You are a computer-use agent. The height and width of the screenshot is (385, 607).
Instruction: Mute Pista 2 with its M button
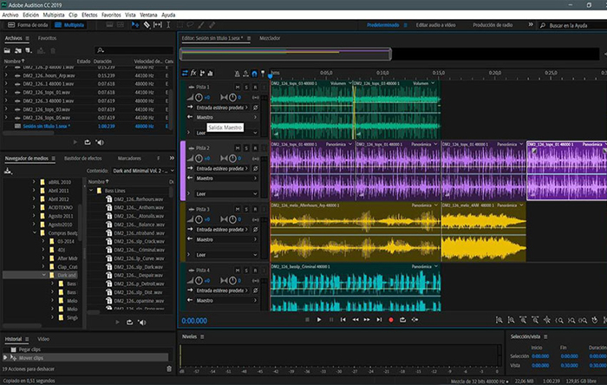238,148
